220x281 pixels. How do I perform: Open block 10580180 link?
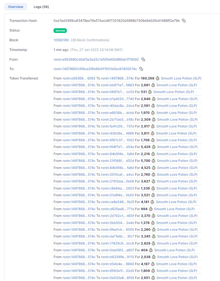click(x=61, y=40)
